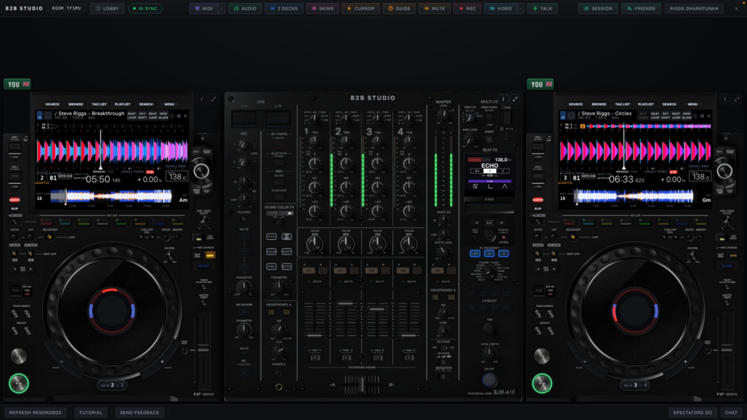Open the SPECTATORS (0) list
Image resolution: width=747 pixels, height=420 pixels.
tap(692, 413)
